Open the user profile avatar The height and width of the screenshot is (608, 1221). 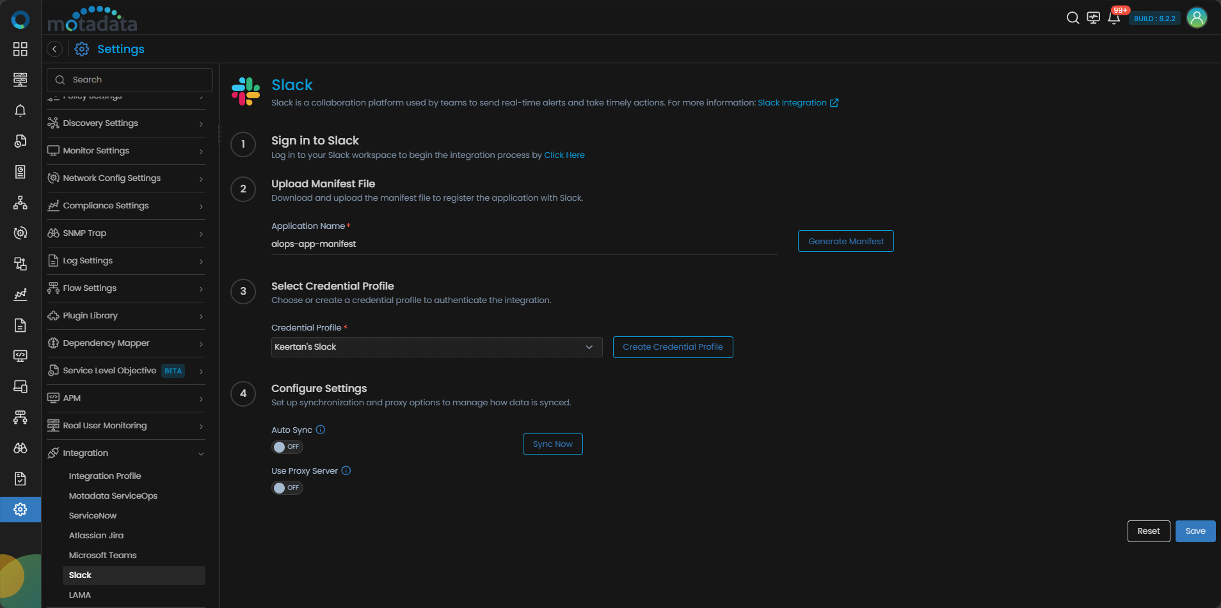[x=1197, y=18]
